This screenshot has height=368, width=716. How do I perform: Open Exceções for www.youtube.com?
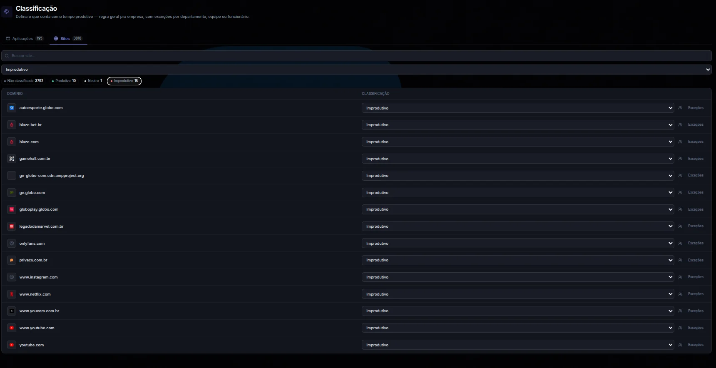[x=696, y=328]
